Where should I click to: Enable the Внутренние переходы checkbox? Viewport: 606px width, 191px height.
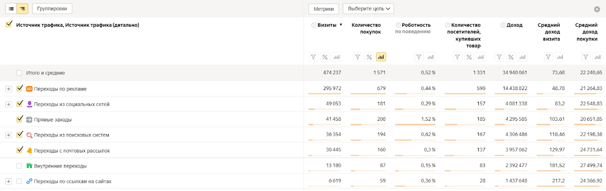tap(19, 166)
